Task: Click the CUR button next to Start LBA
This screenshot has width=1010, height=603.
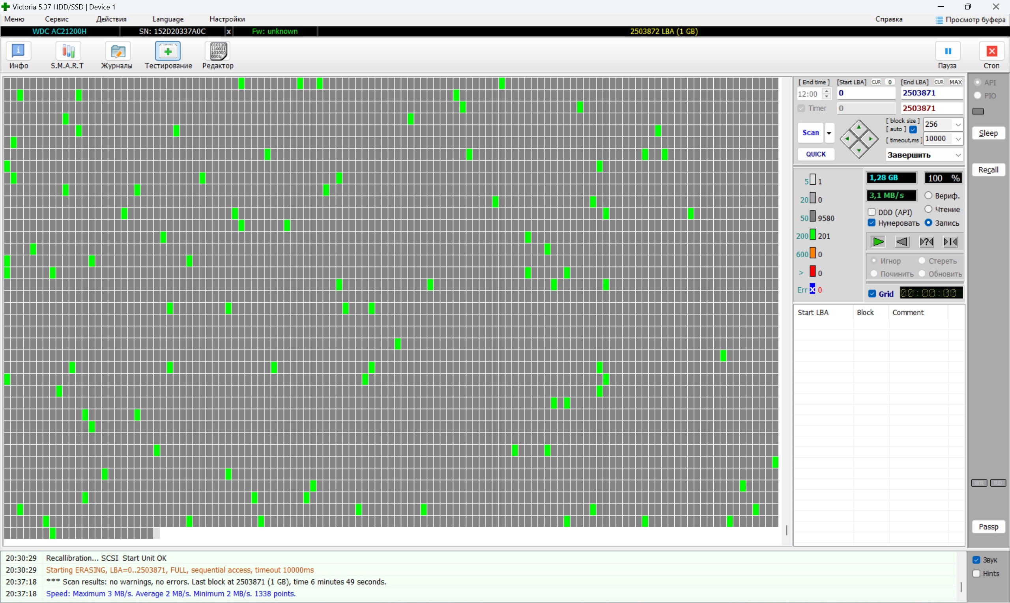Action: 876,82
